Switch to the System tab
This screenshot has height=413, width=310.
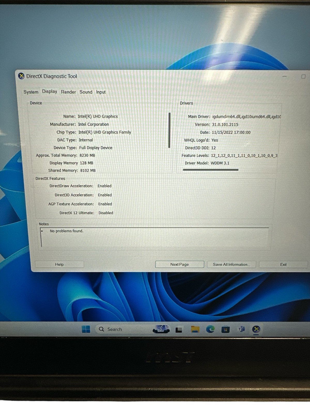(31, 92)
